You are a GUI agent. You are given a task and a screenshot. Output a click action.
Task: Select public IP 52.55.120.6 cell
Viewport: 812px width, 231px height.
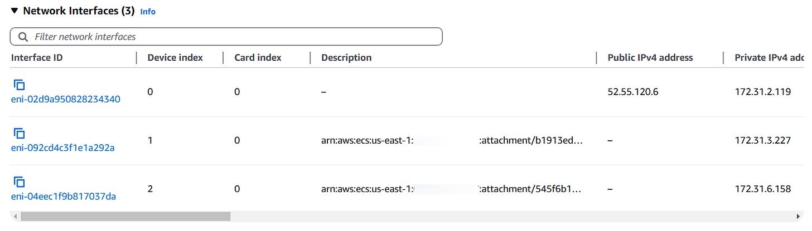tap(633, 92)
